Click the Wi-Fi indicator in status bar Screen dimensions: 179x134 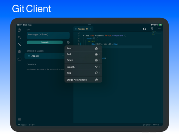[x=152, y=25]
